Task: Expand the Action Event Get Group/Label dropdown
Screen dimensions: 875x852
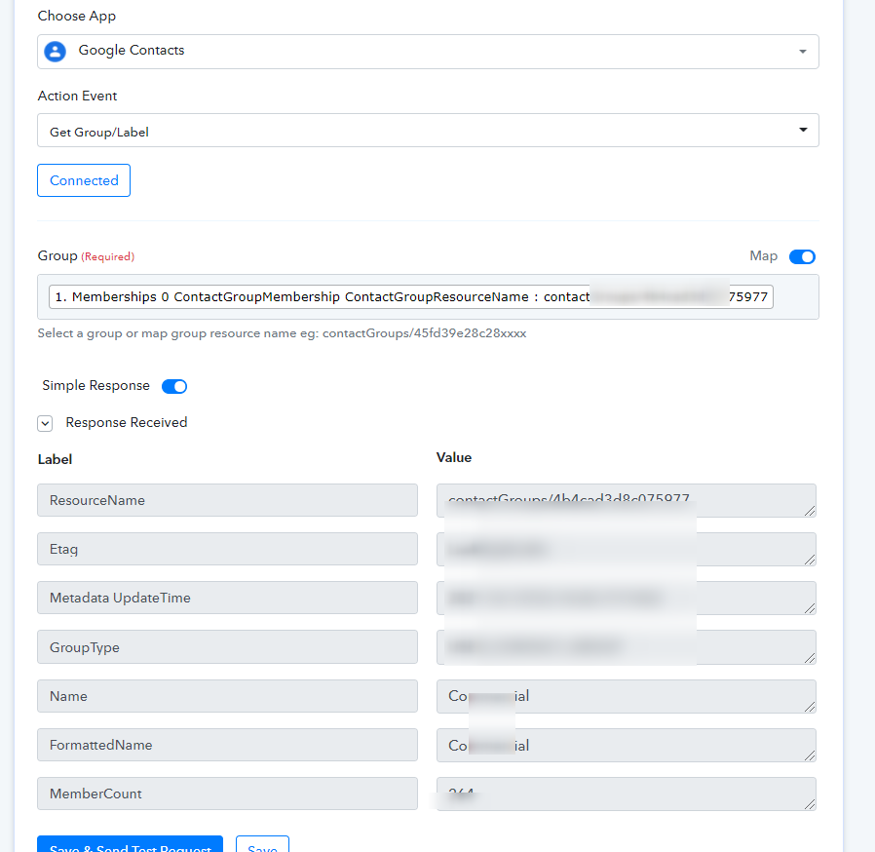Action: point(802,131)
